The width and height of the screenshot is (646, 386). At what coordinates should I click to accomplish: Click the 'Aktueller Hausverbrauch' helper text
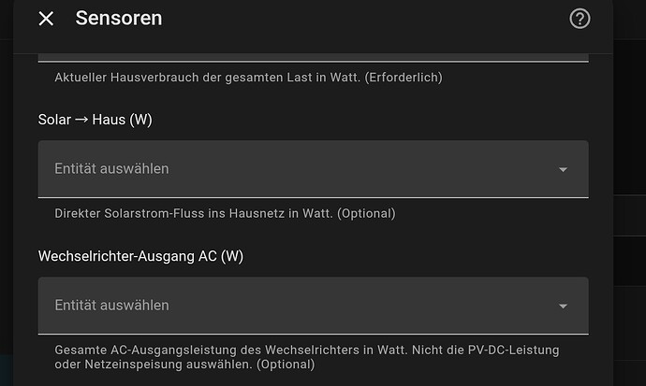[248, 78]
